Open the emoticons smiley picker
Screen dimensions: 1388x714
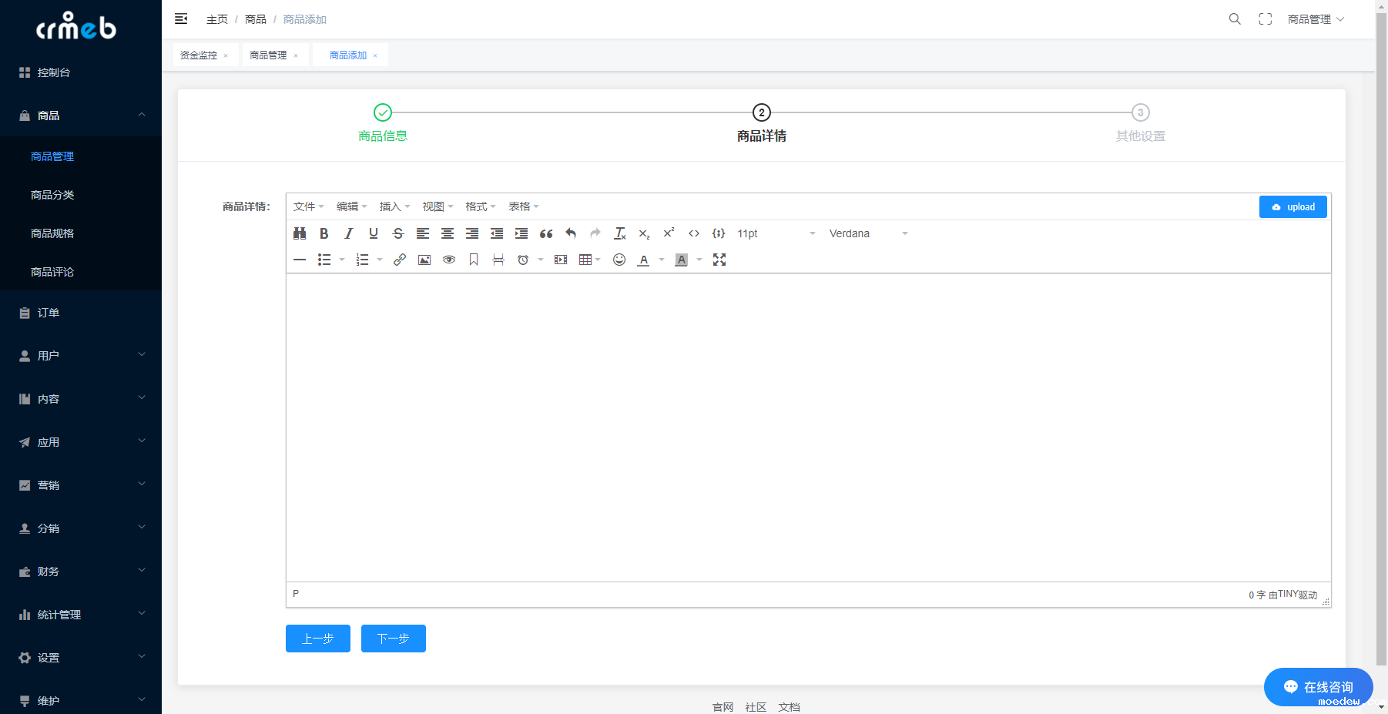619,260
